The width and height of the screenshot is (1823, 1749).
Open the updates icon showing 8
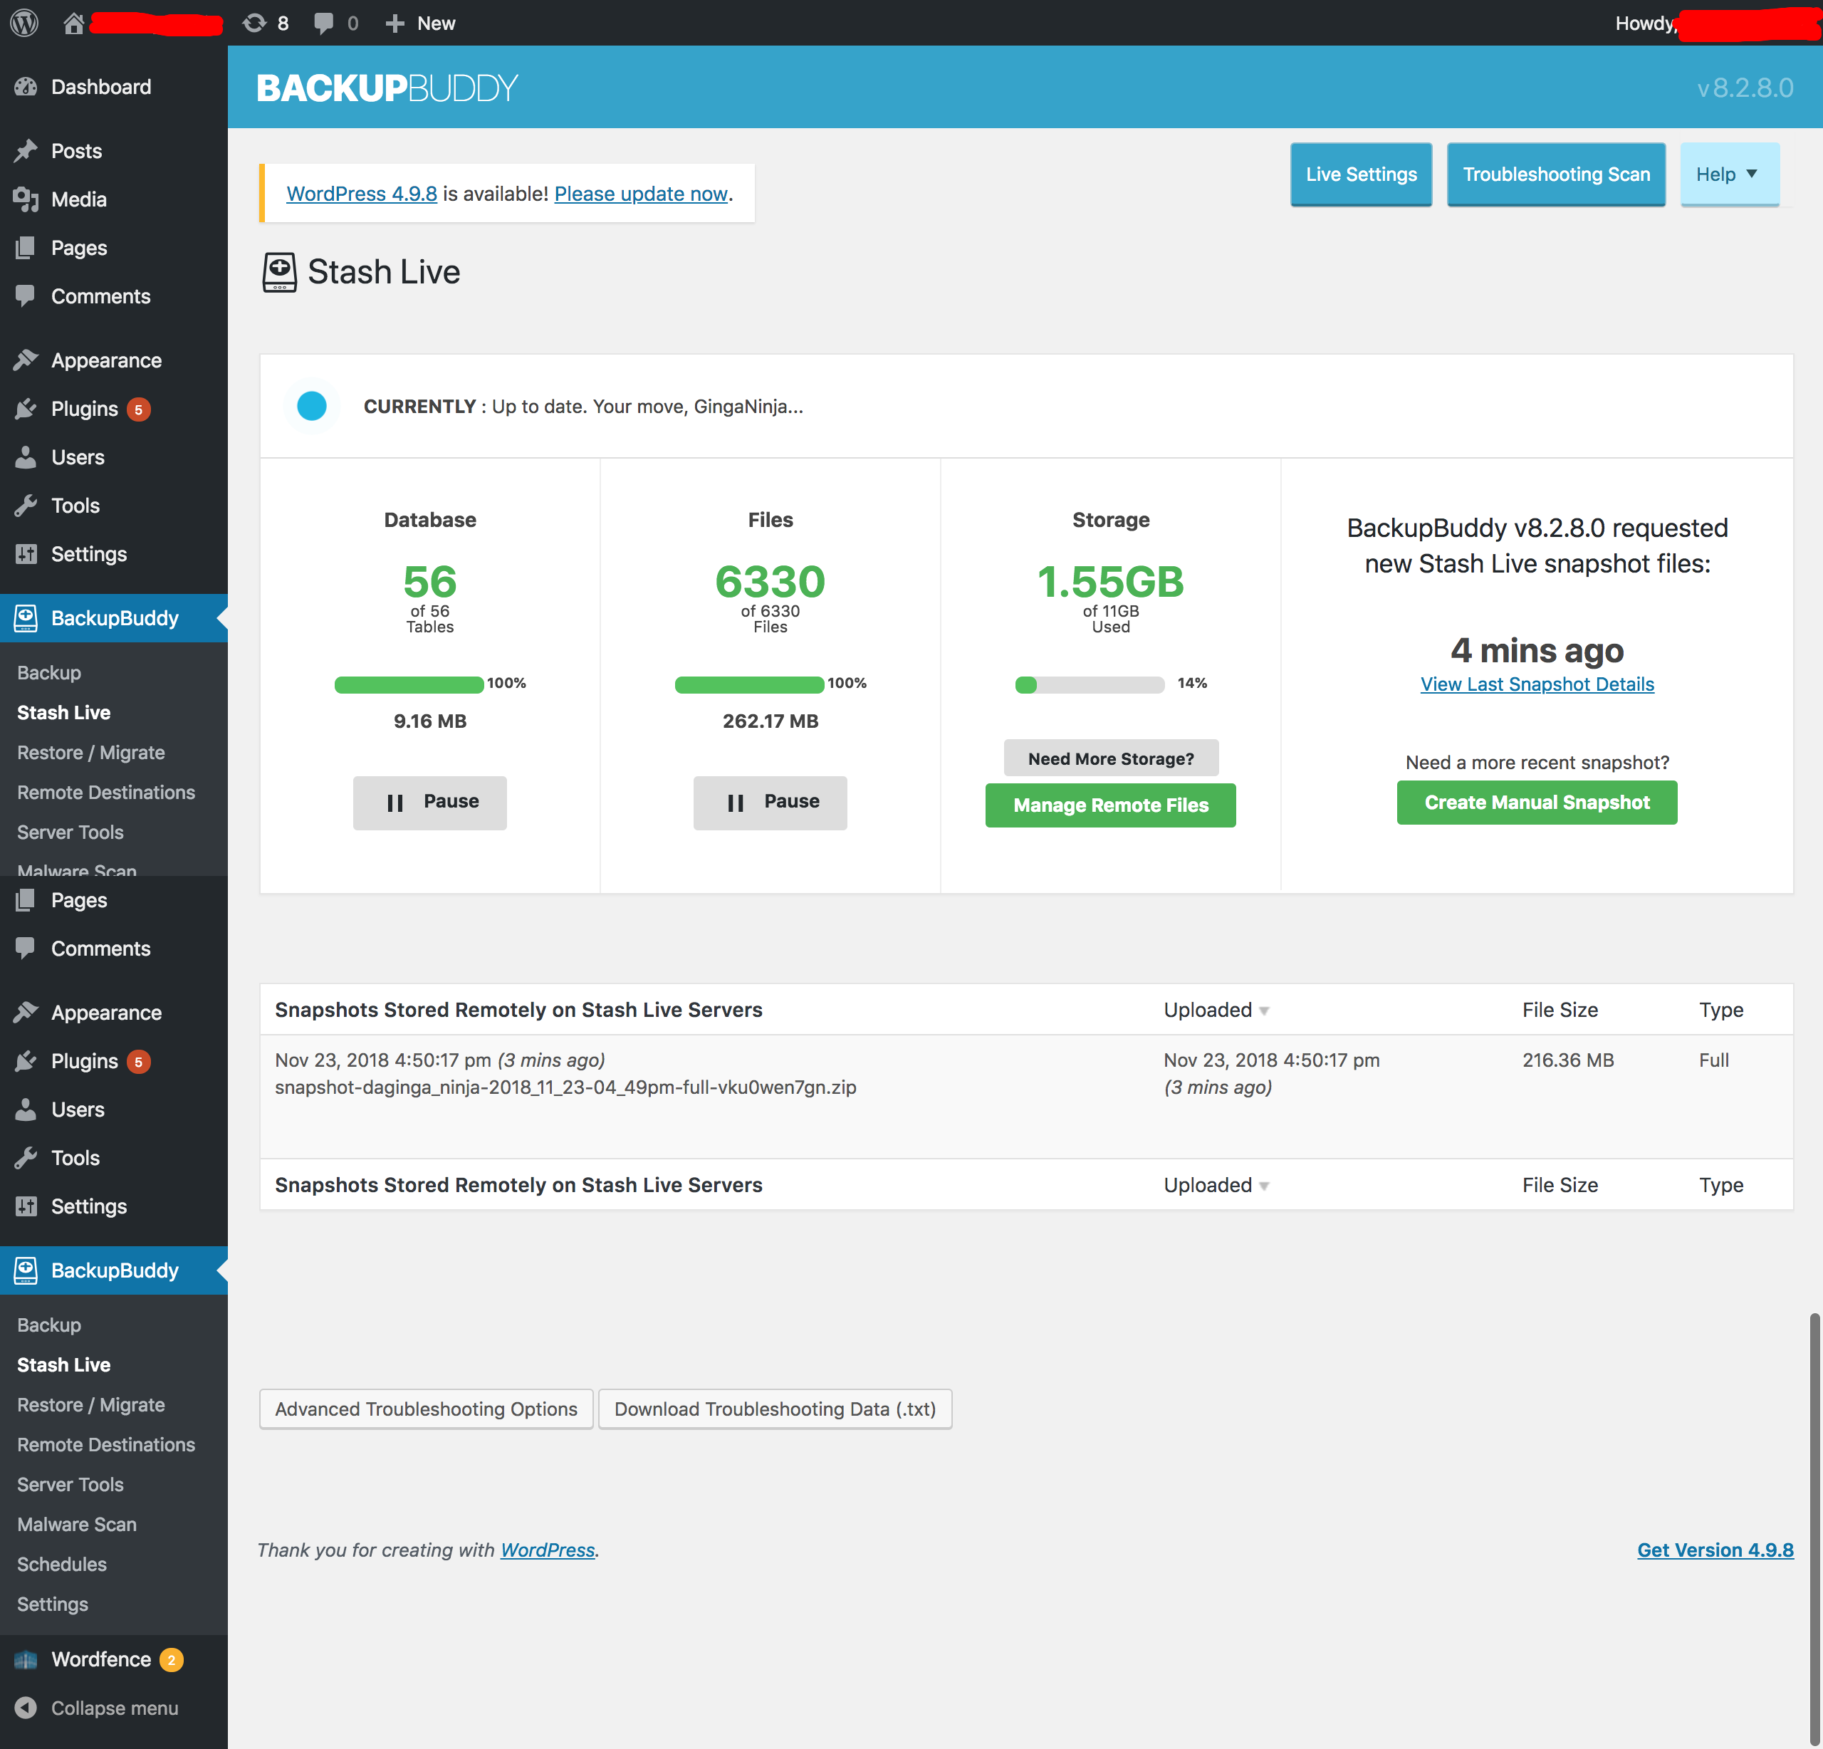265,22
